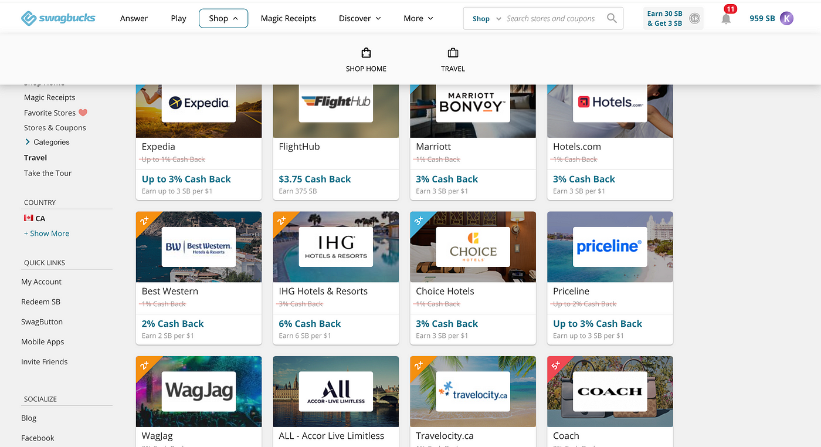Click Earn 30 SB & Get 3 SB
Image resolution: width=821 pixels, height=447 pixels.
click(673, 18)
